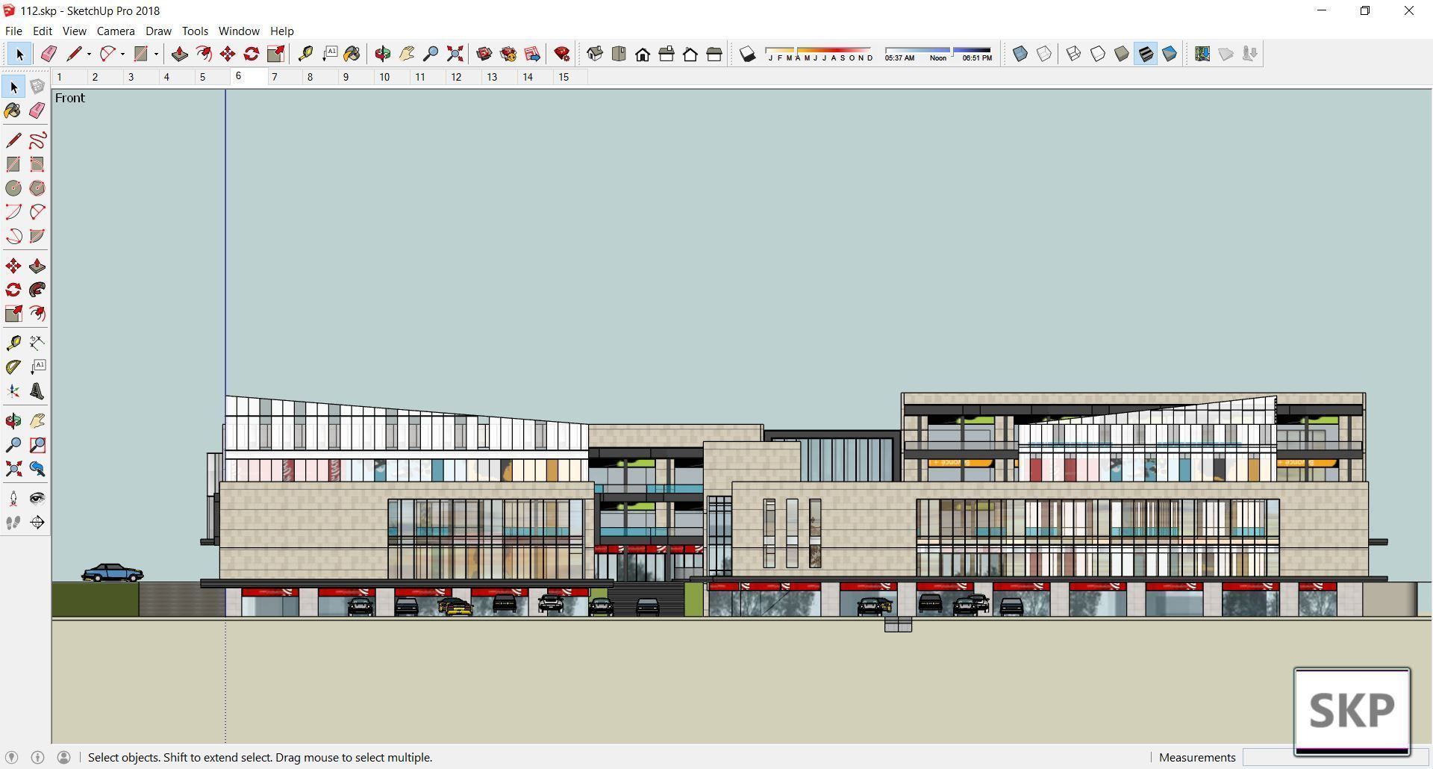Open the 3D Warehouse button

[484, 54]
